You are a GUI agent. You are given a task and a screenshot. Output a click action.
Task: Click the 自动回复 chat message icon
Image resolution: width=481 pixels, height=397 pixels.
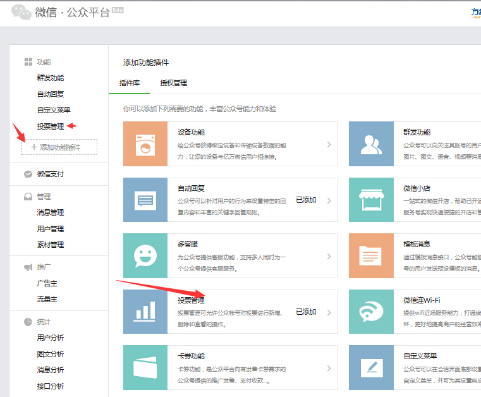click(x=145, y=200)
